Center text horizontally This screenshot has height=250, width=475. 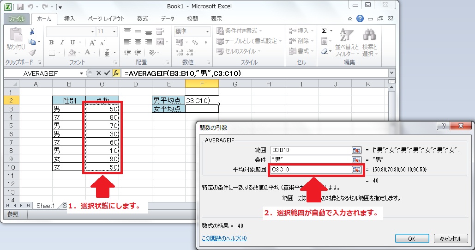(x=138, y=42)
